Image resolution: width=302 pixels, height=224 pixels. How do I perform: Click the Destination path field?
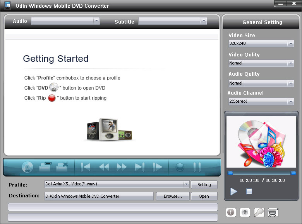click(99, 196)
